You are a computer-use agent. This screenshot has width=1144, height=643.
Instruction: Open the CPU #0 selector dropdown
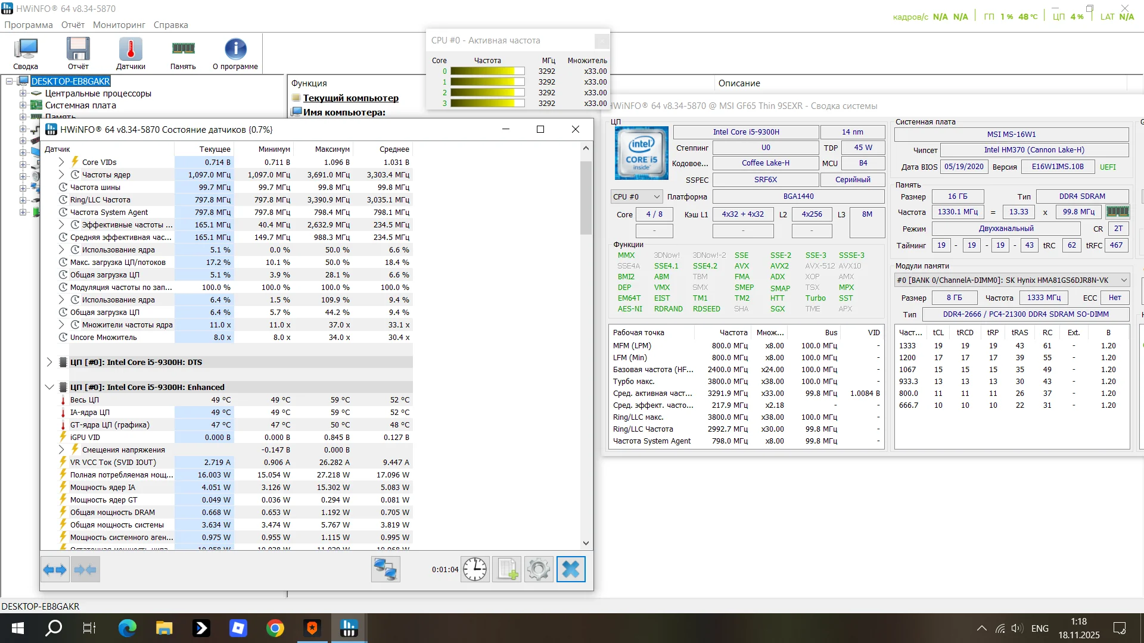click(637, 196)
